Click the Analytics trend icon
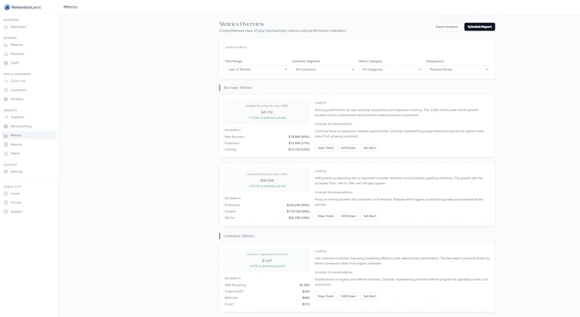The height and width of the screenshot is (317, 580). [6, 117]
